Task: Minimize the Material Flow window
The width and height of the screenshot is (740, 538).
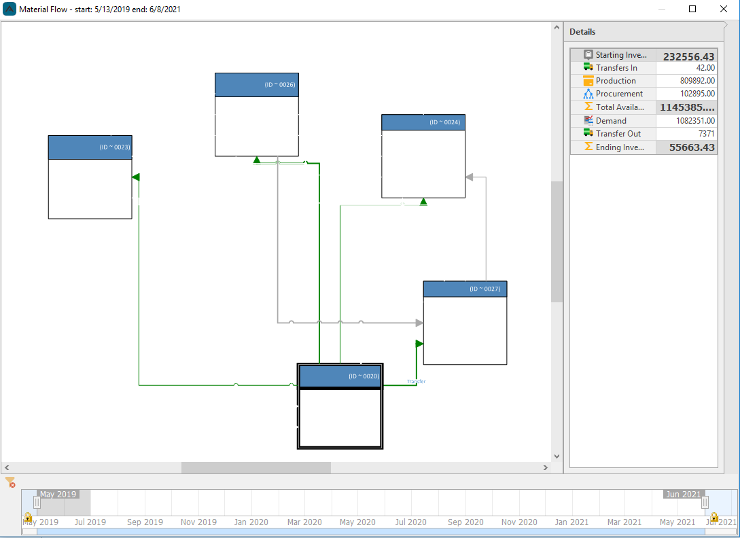Action: click(662, 9)
